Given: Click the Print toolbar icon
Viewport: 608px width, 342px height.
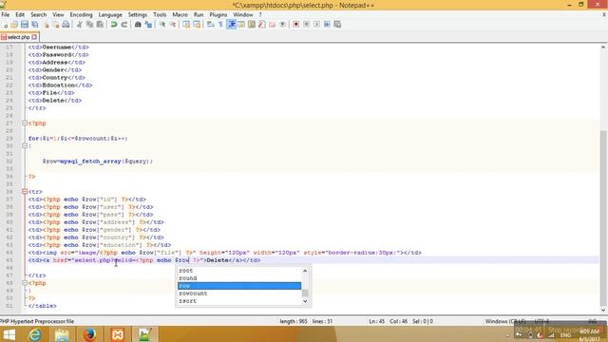Looking at the screenshot, I should (x=66, y=25).
